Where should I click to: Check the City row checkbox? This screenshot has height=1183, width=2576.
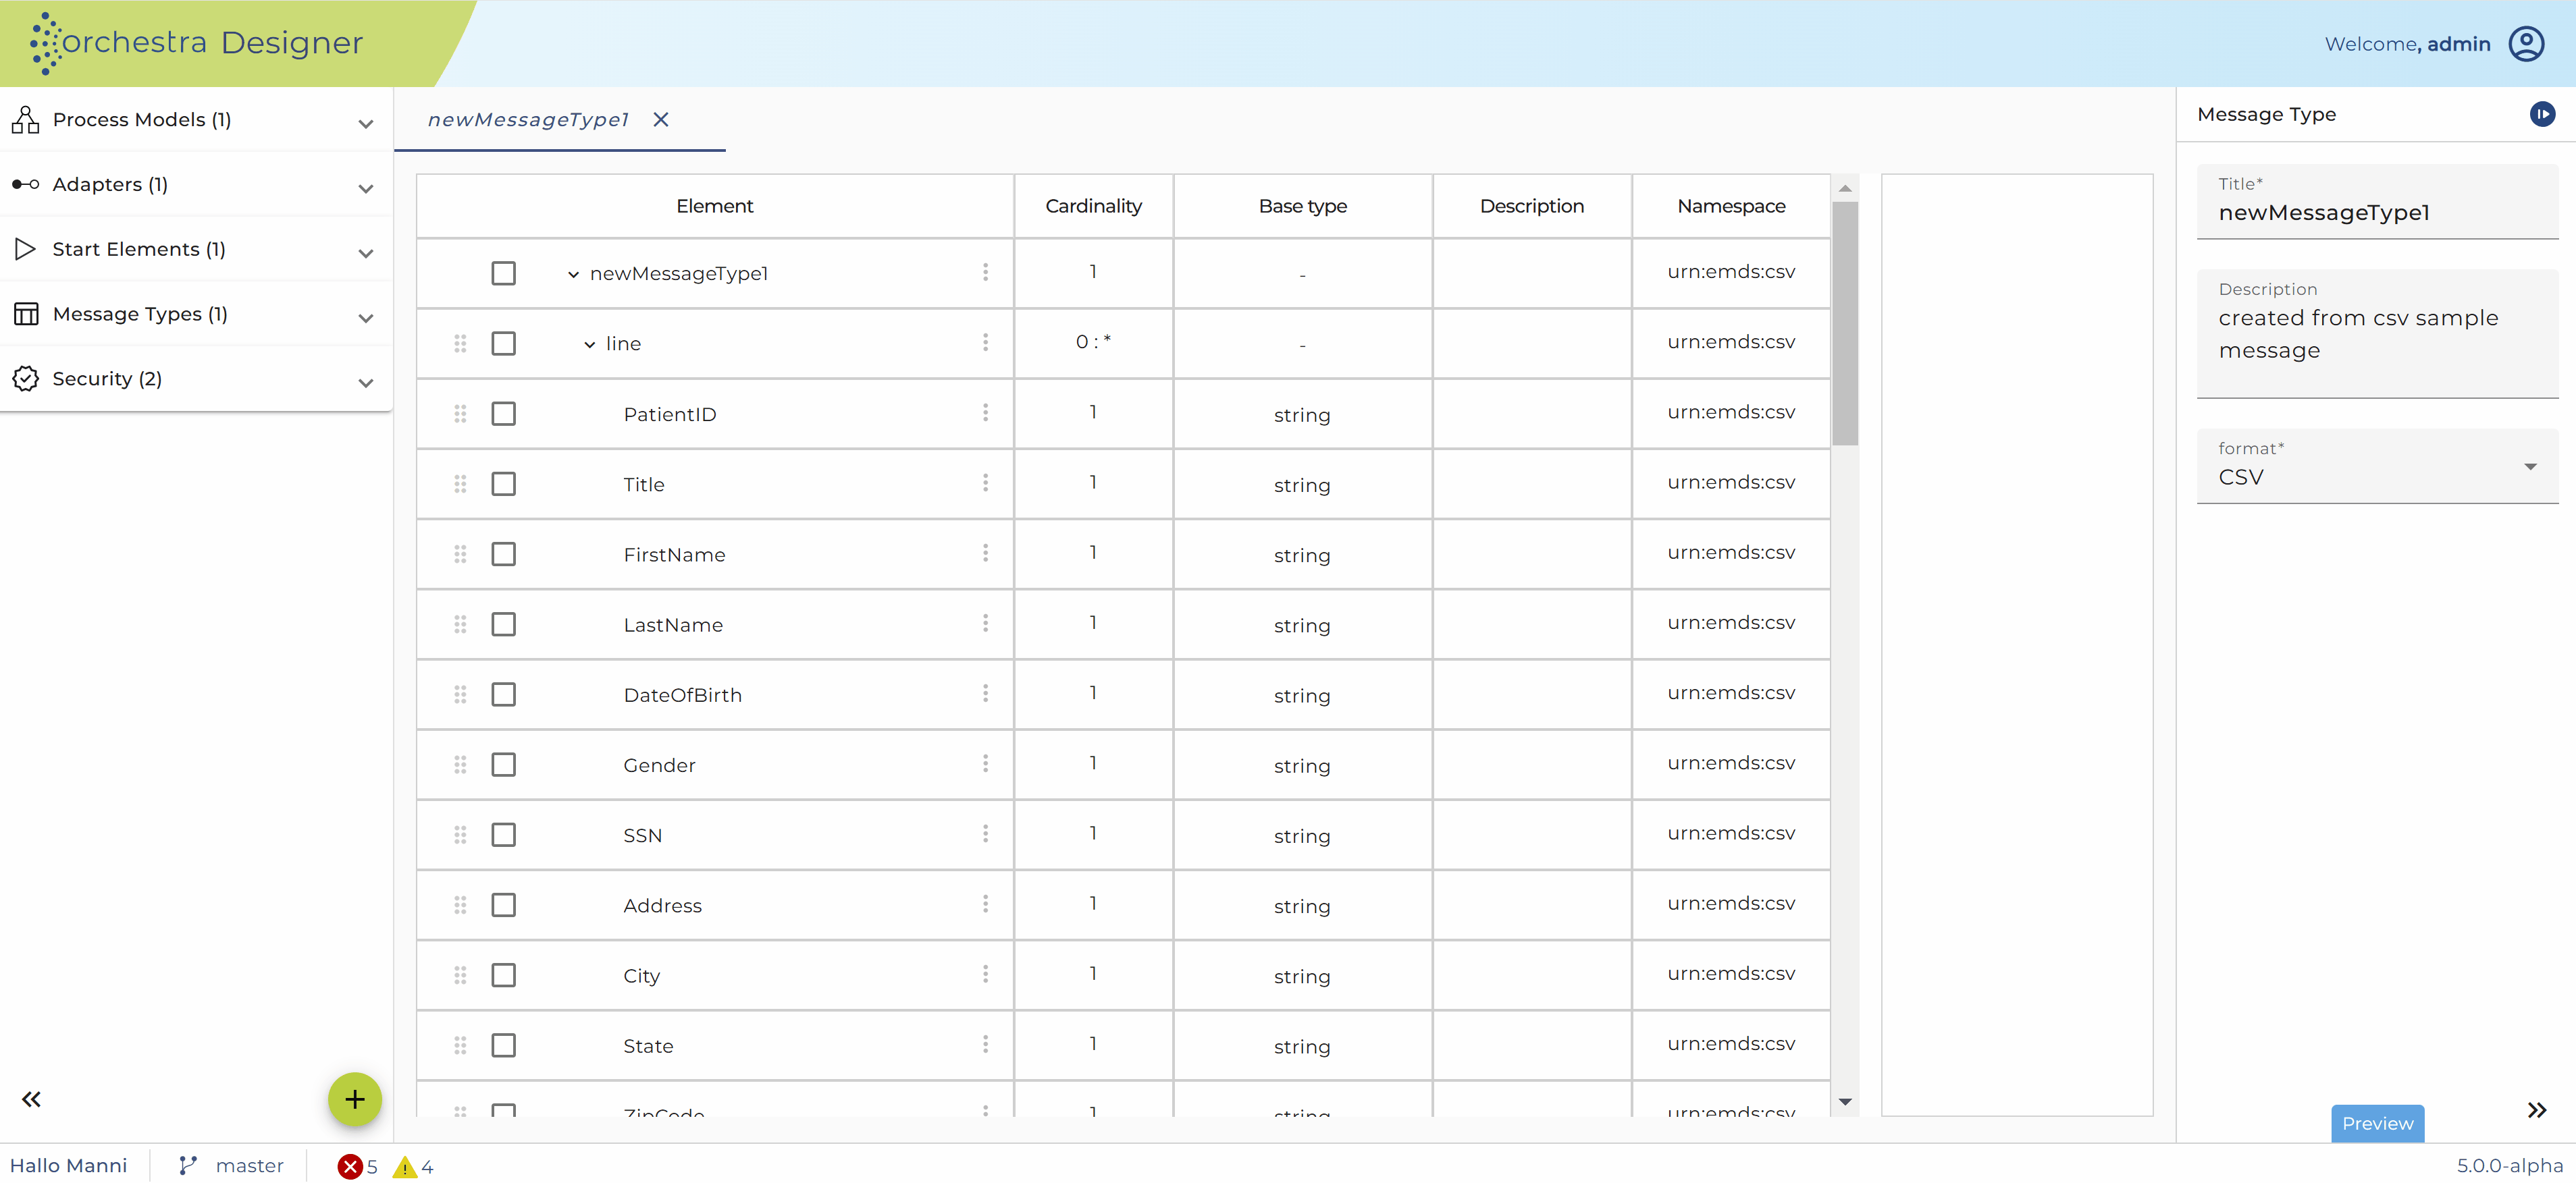(x=503, y=975)
